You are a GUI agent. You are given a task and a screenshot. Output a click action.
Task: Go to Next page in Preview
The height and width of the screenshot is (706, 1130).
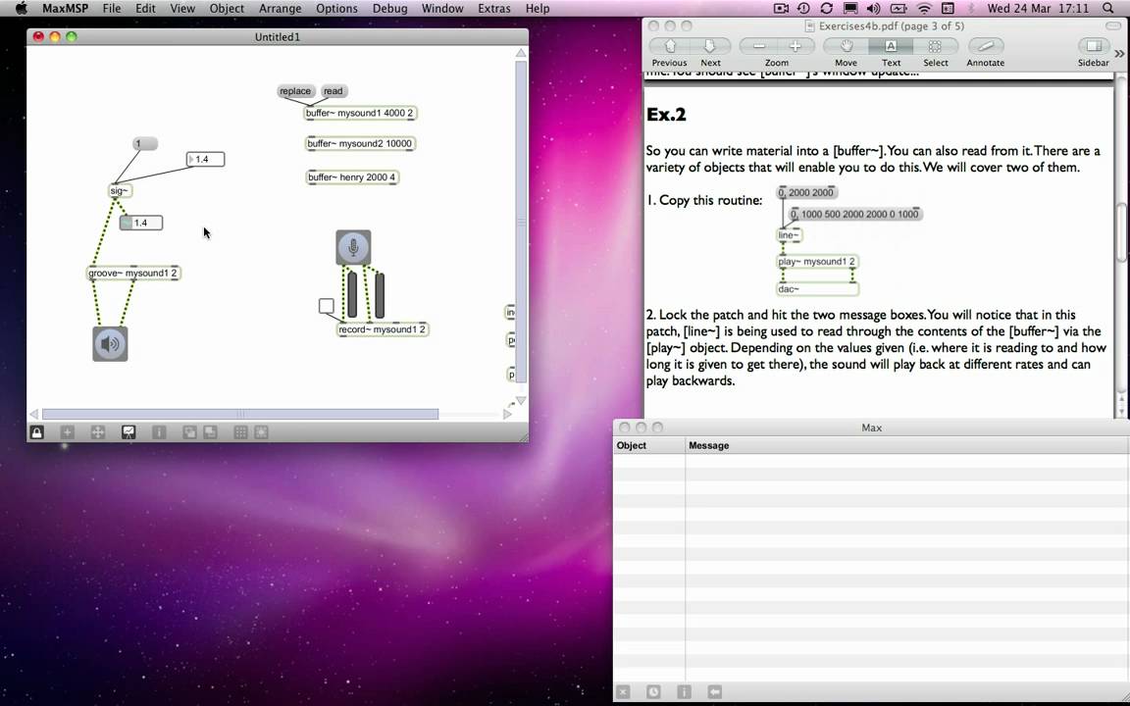point(710,46)
